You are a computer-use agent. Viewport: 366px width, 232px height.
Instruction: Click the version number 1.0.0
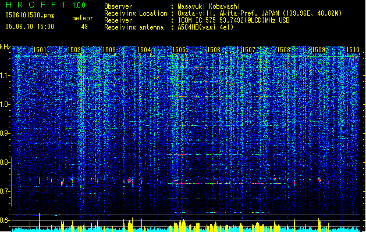click(x=79, y=5)
